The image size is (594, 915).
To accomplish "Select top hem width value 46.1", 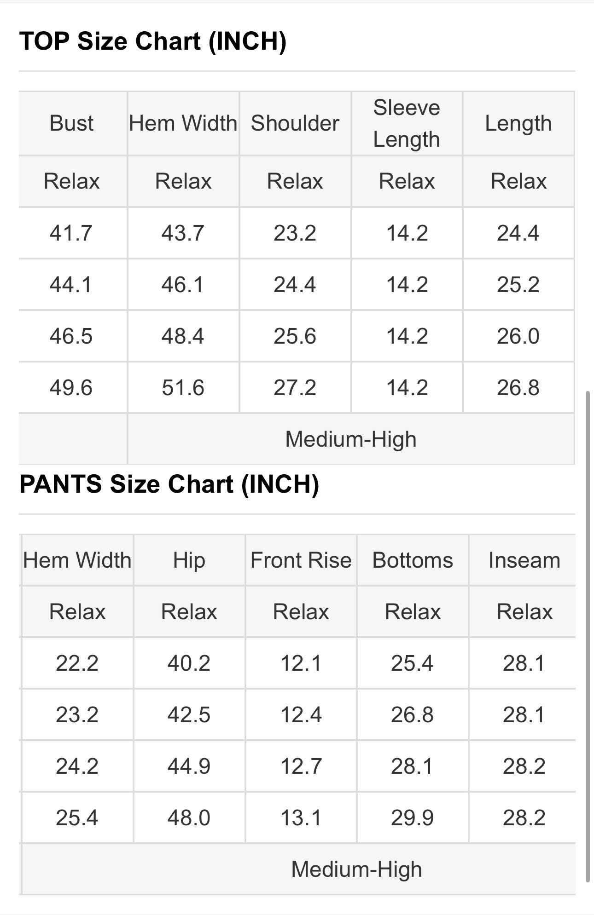I will pos(183,284).
